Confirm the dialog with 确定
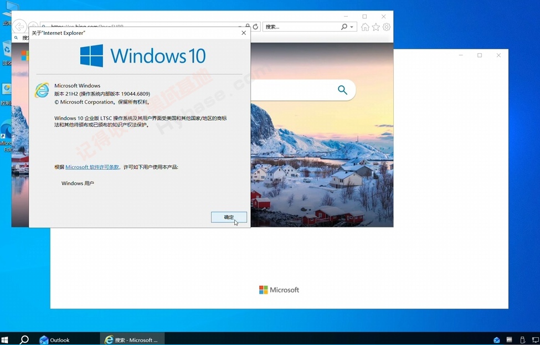 229,217
